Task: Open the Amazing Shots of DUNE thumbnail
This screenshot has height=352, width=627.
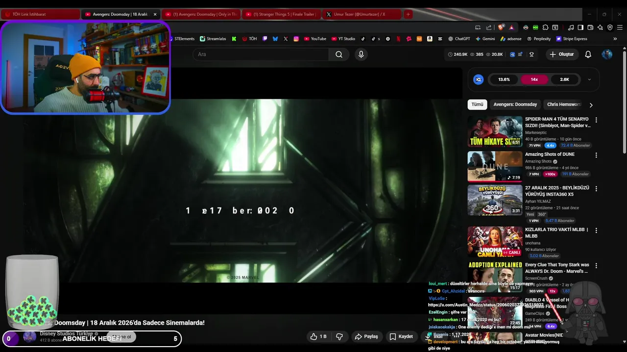Action: 495,166
